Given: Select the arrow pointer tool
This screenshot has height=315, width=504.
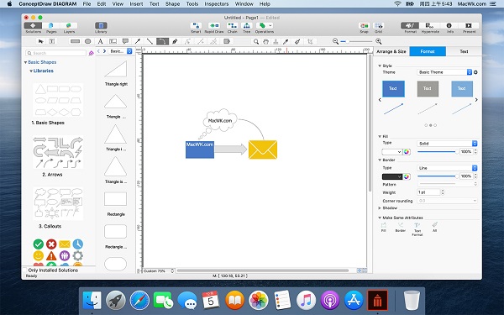Looking at the screenshot, I should tap(40, 41).
